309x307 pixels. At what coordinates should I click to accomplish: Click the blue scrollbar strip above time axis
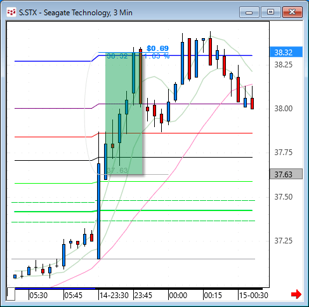tap(55, 289)
